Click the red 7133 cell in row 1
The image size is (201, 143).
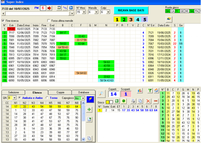pos(11,29)
